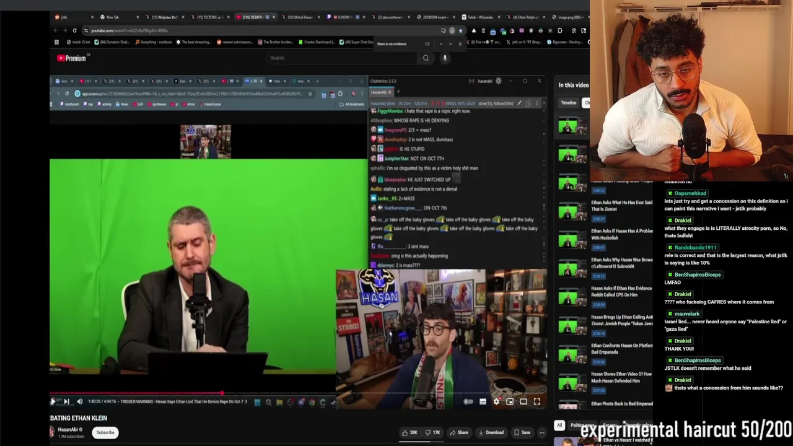Open Chatterino settings gear
The height and width of the screenshot is (446, 793).
498,81
